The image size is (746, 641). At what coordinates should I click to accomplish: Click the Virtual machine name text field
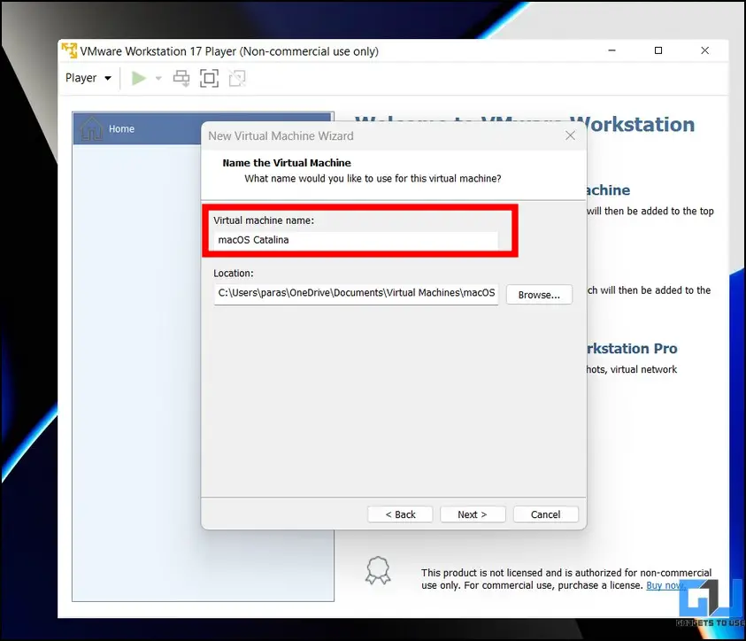(x=356, y=240)
